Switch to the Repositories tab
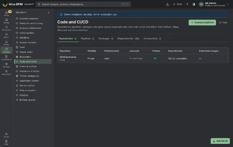233x147 pixels. click(68, 39)
